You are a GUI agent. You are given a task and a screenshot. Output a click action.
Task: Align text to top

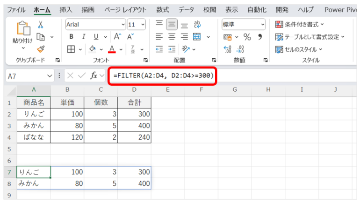coord(159,24)
